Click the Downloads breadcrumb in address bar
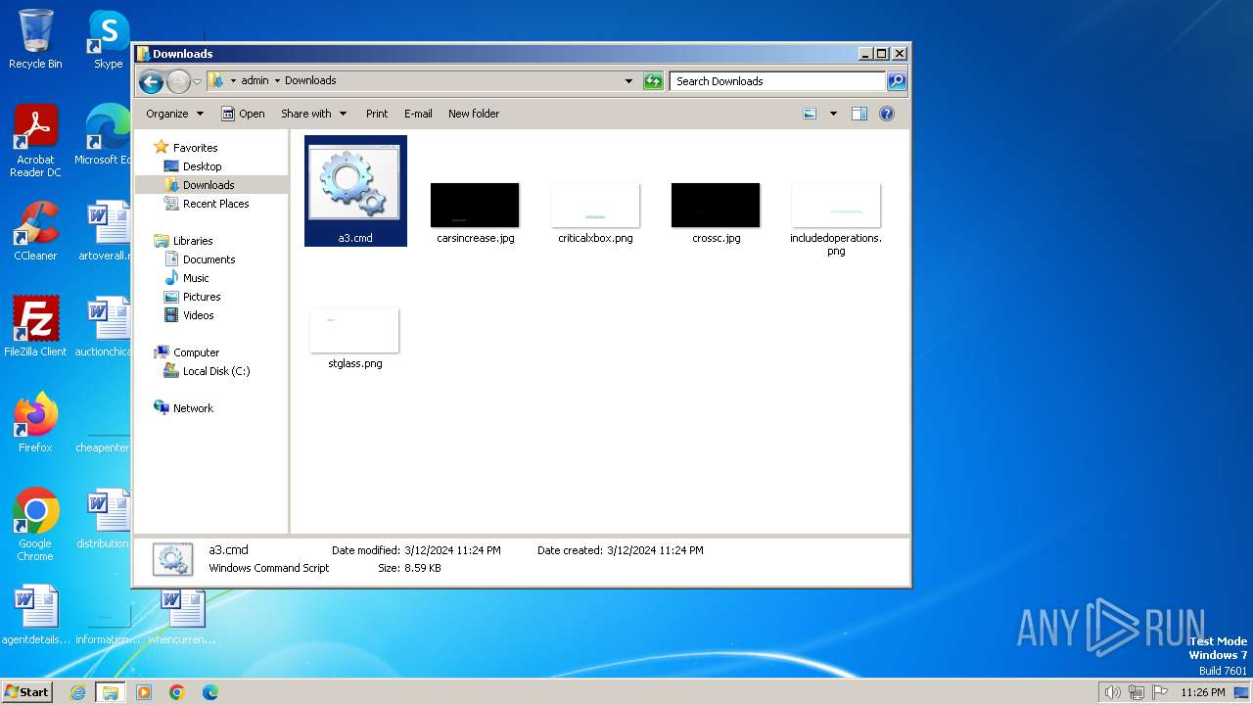1253x705 pixels. point(310,80)
